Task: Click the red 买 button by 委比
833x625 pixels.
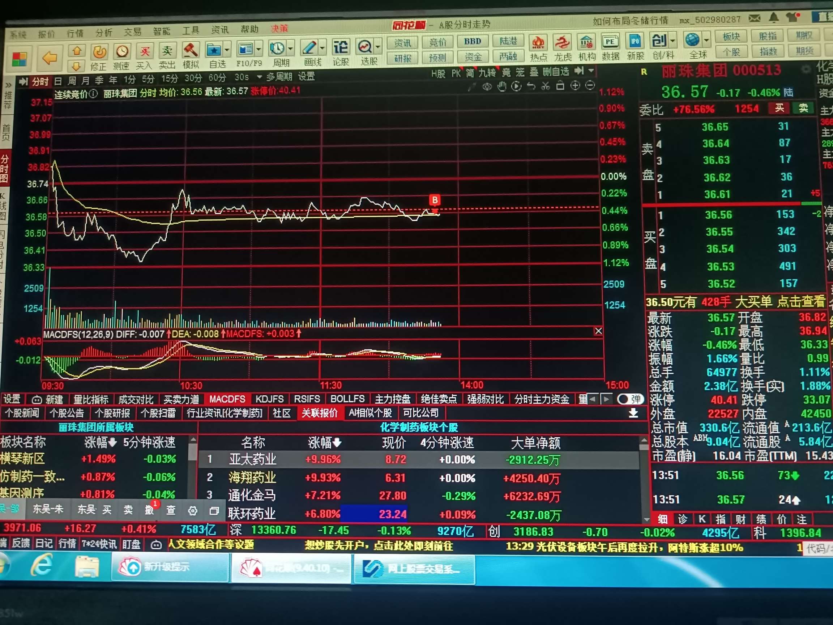Action: 779,109
